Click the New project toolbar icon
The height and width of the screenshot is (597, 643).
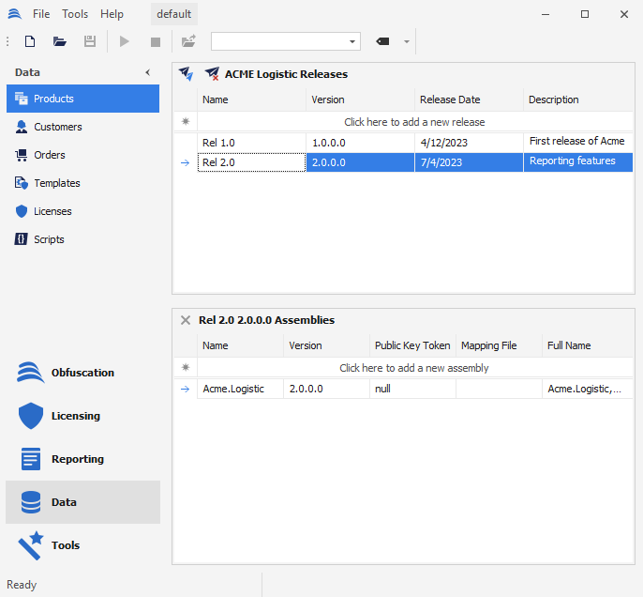[x=30, y=41]
